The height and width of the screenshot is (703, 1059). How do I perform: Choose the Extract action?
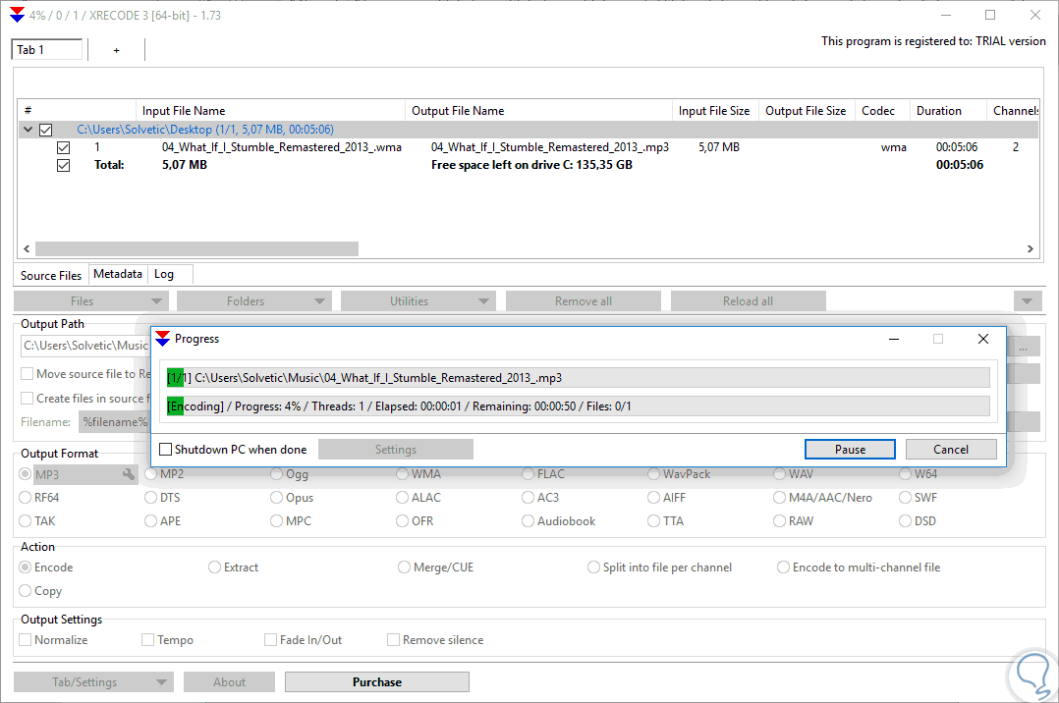(x=214, y=568)
